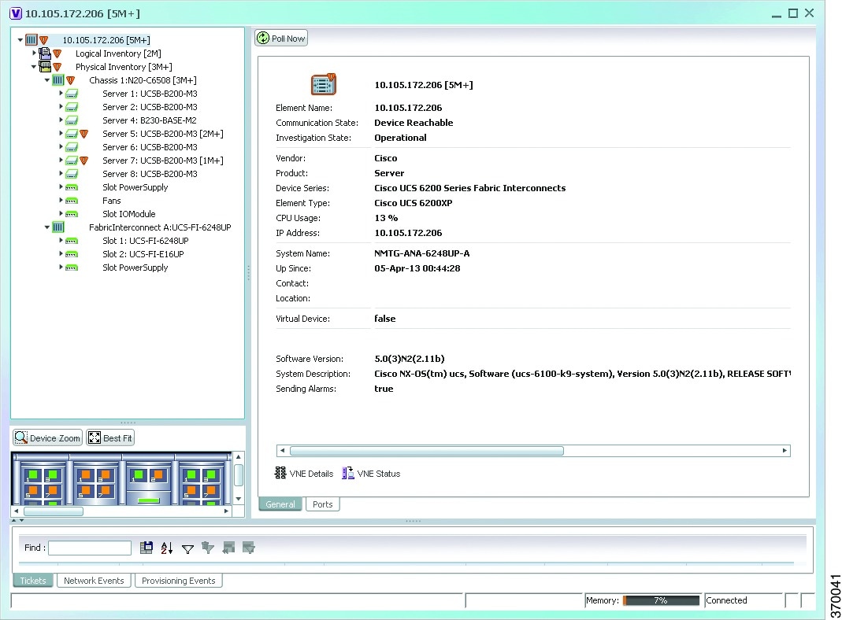Collapse the 10.105.172.206 root node

tap(20, 39)
